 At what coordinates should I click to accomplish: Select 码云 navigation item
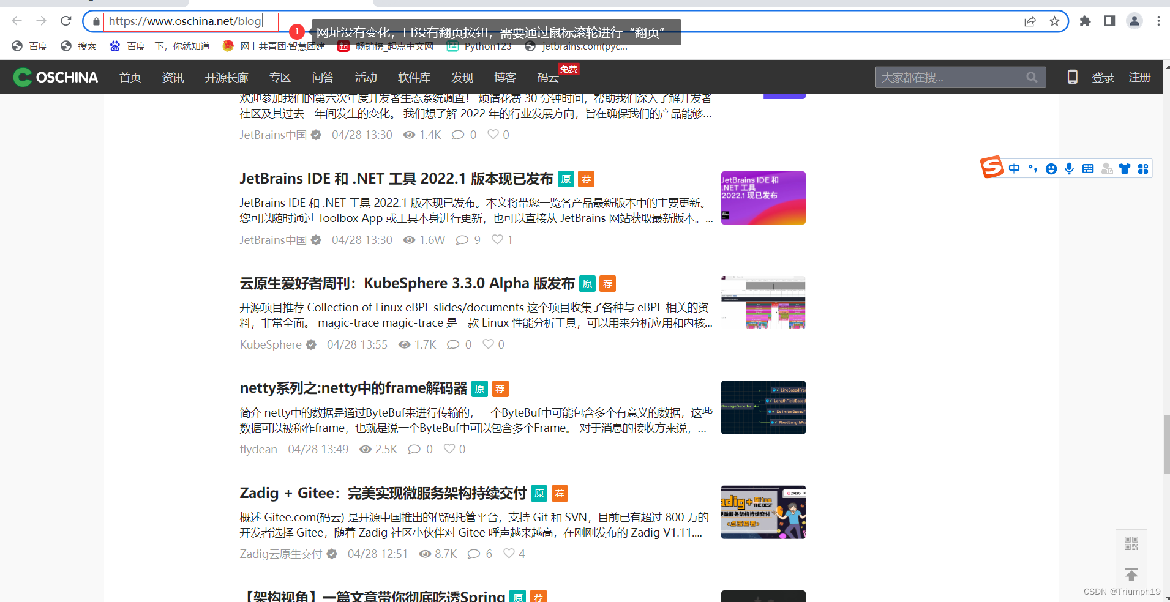pyautogui.click(x=548, y=77)
